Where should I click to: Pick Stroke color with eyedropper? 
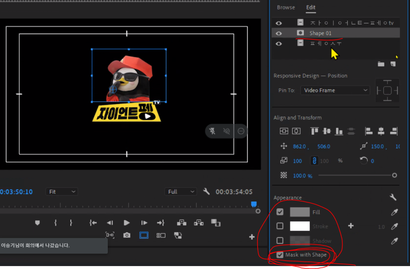[394, 226]
